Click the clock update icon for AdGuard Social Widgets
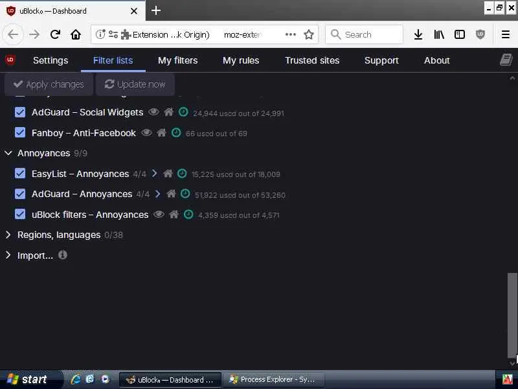518x389 pixels. [183, 112]
